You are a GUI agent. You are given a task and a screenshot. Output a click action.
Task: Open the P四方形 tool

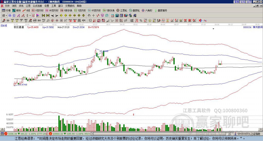[38, 10]
